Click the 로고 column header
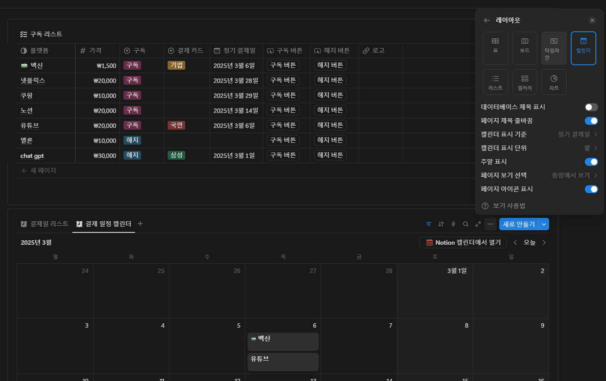 pos(381,51)
